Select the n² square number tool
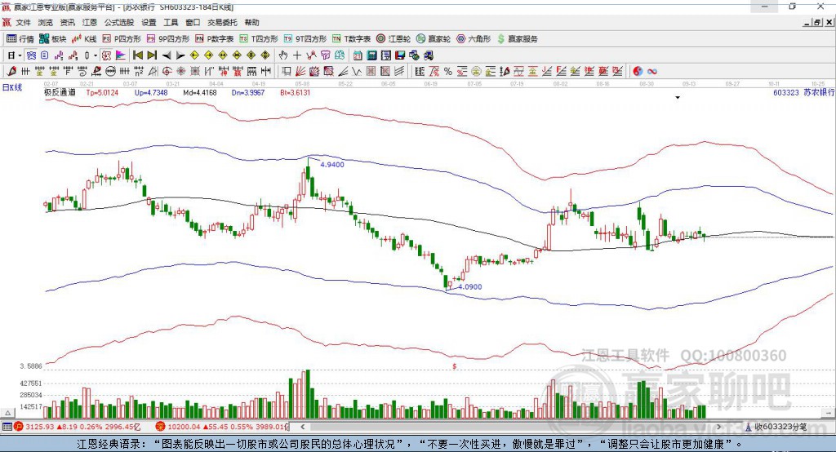This screenshot has height=452, width=836. [139, 72]
